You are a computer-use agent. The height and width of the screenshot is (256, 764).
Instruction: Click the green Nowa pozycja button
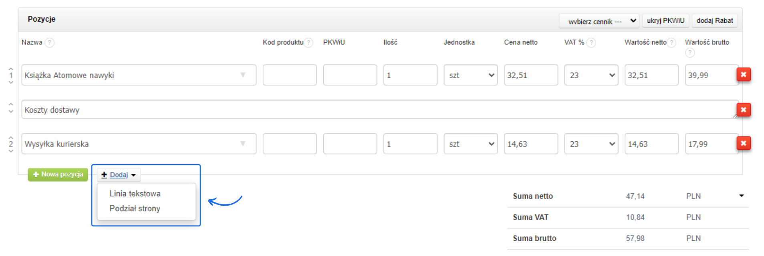click(58, 175)
